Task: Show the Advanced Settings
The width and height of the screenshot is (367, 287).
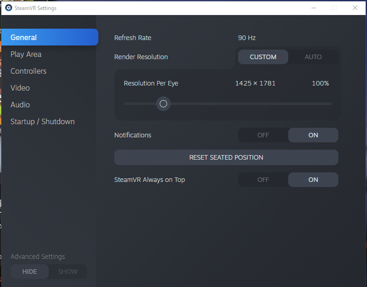Action: (x=67, y=272)
